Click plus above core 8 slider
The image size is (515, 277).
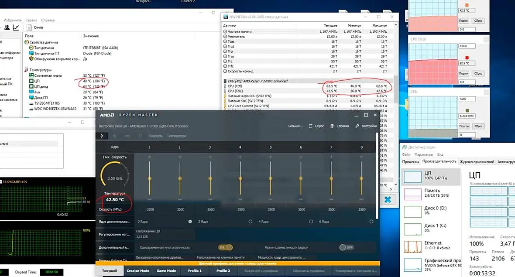[361, 157]
